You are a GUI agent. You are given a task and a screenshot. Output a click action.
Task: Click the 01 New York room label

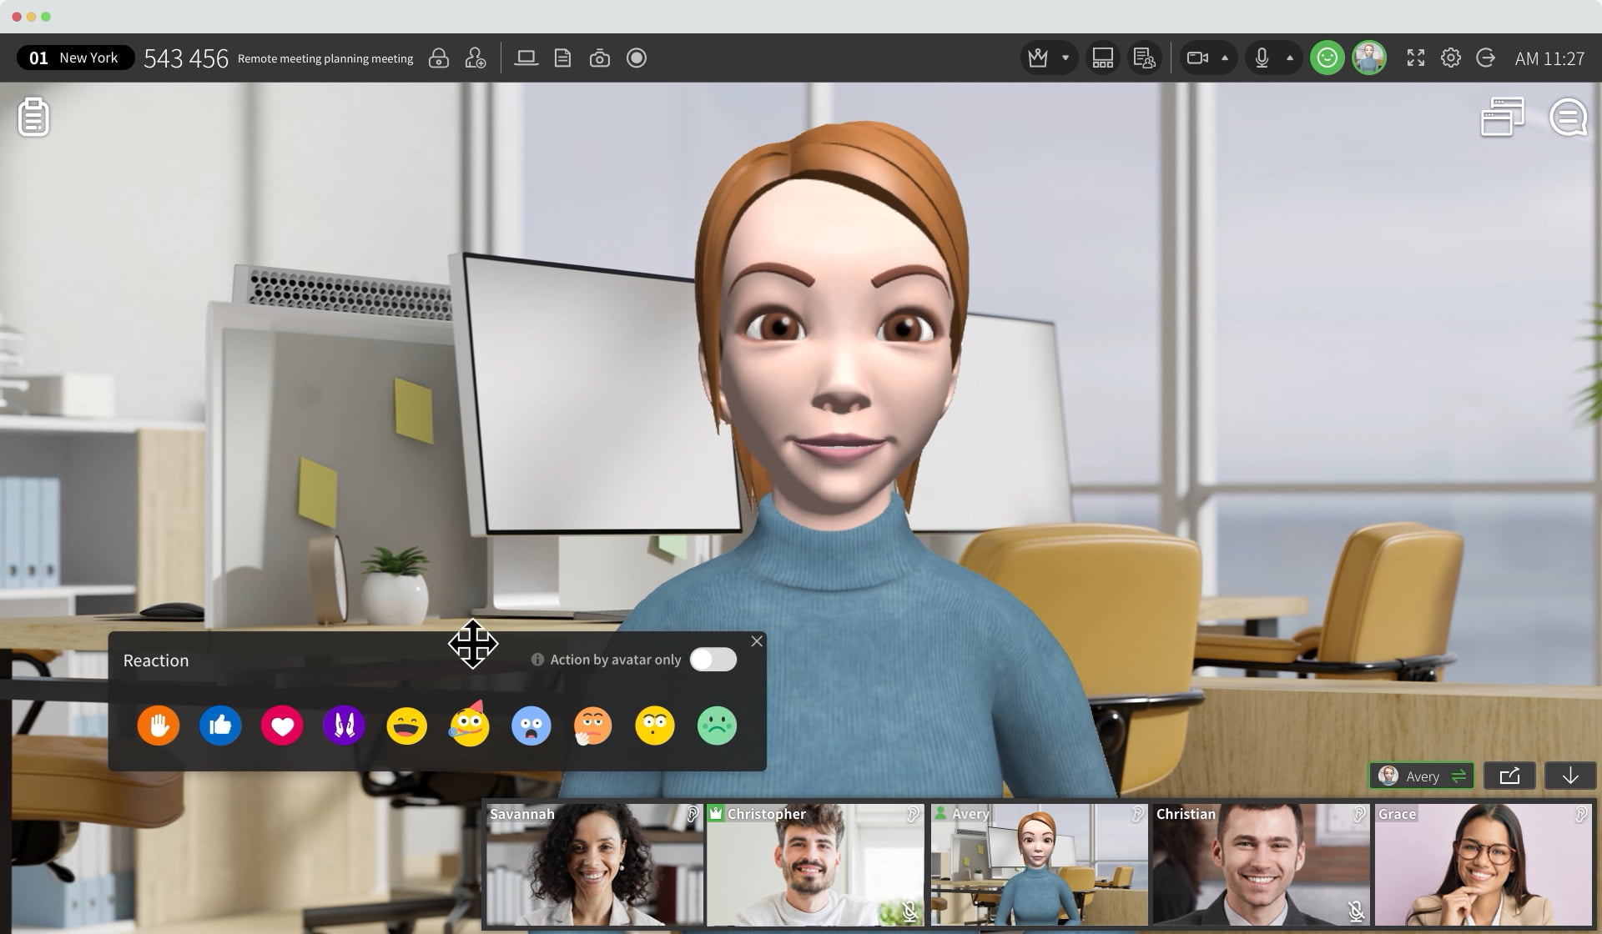[75, 58]
